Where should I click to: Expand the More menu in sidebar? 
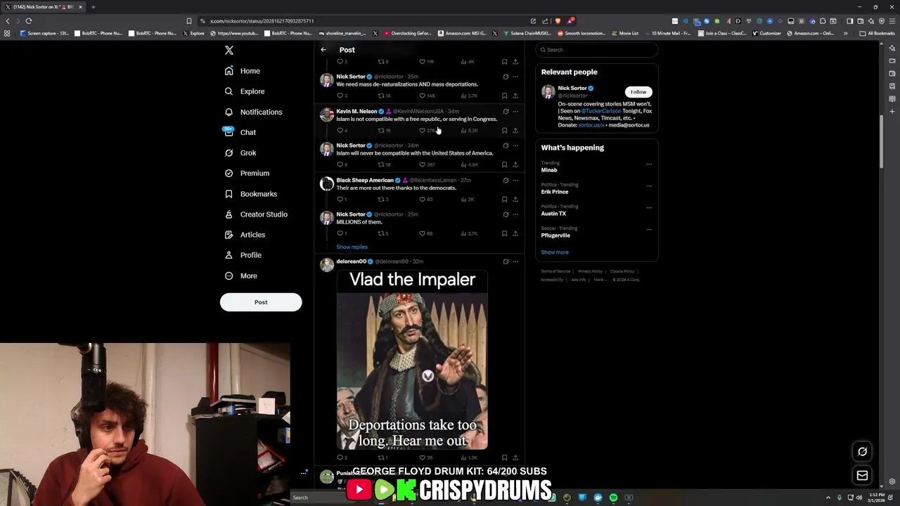pyautogui.click(x=240, y=275)
